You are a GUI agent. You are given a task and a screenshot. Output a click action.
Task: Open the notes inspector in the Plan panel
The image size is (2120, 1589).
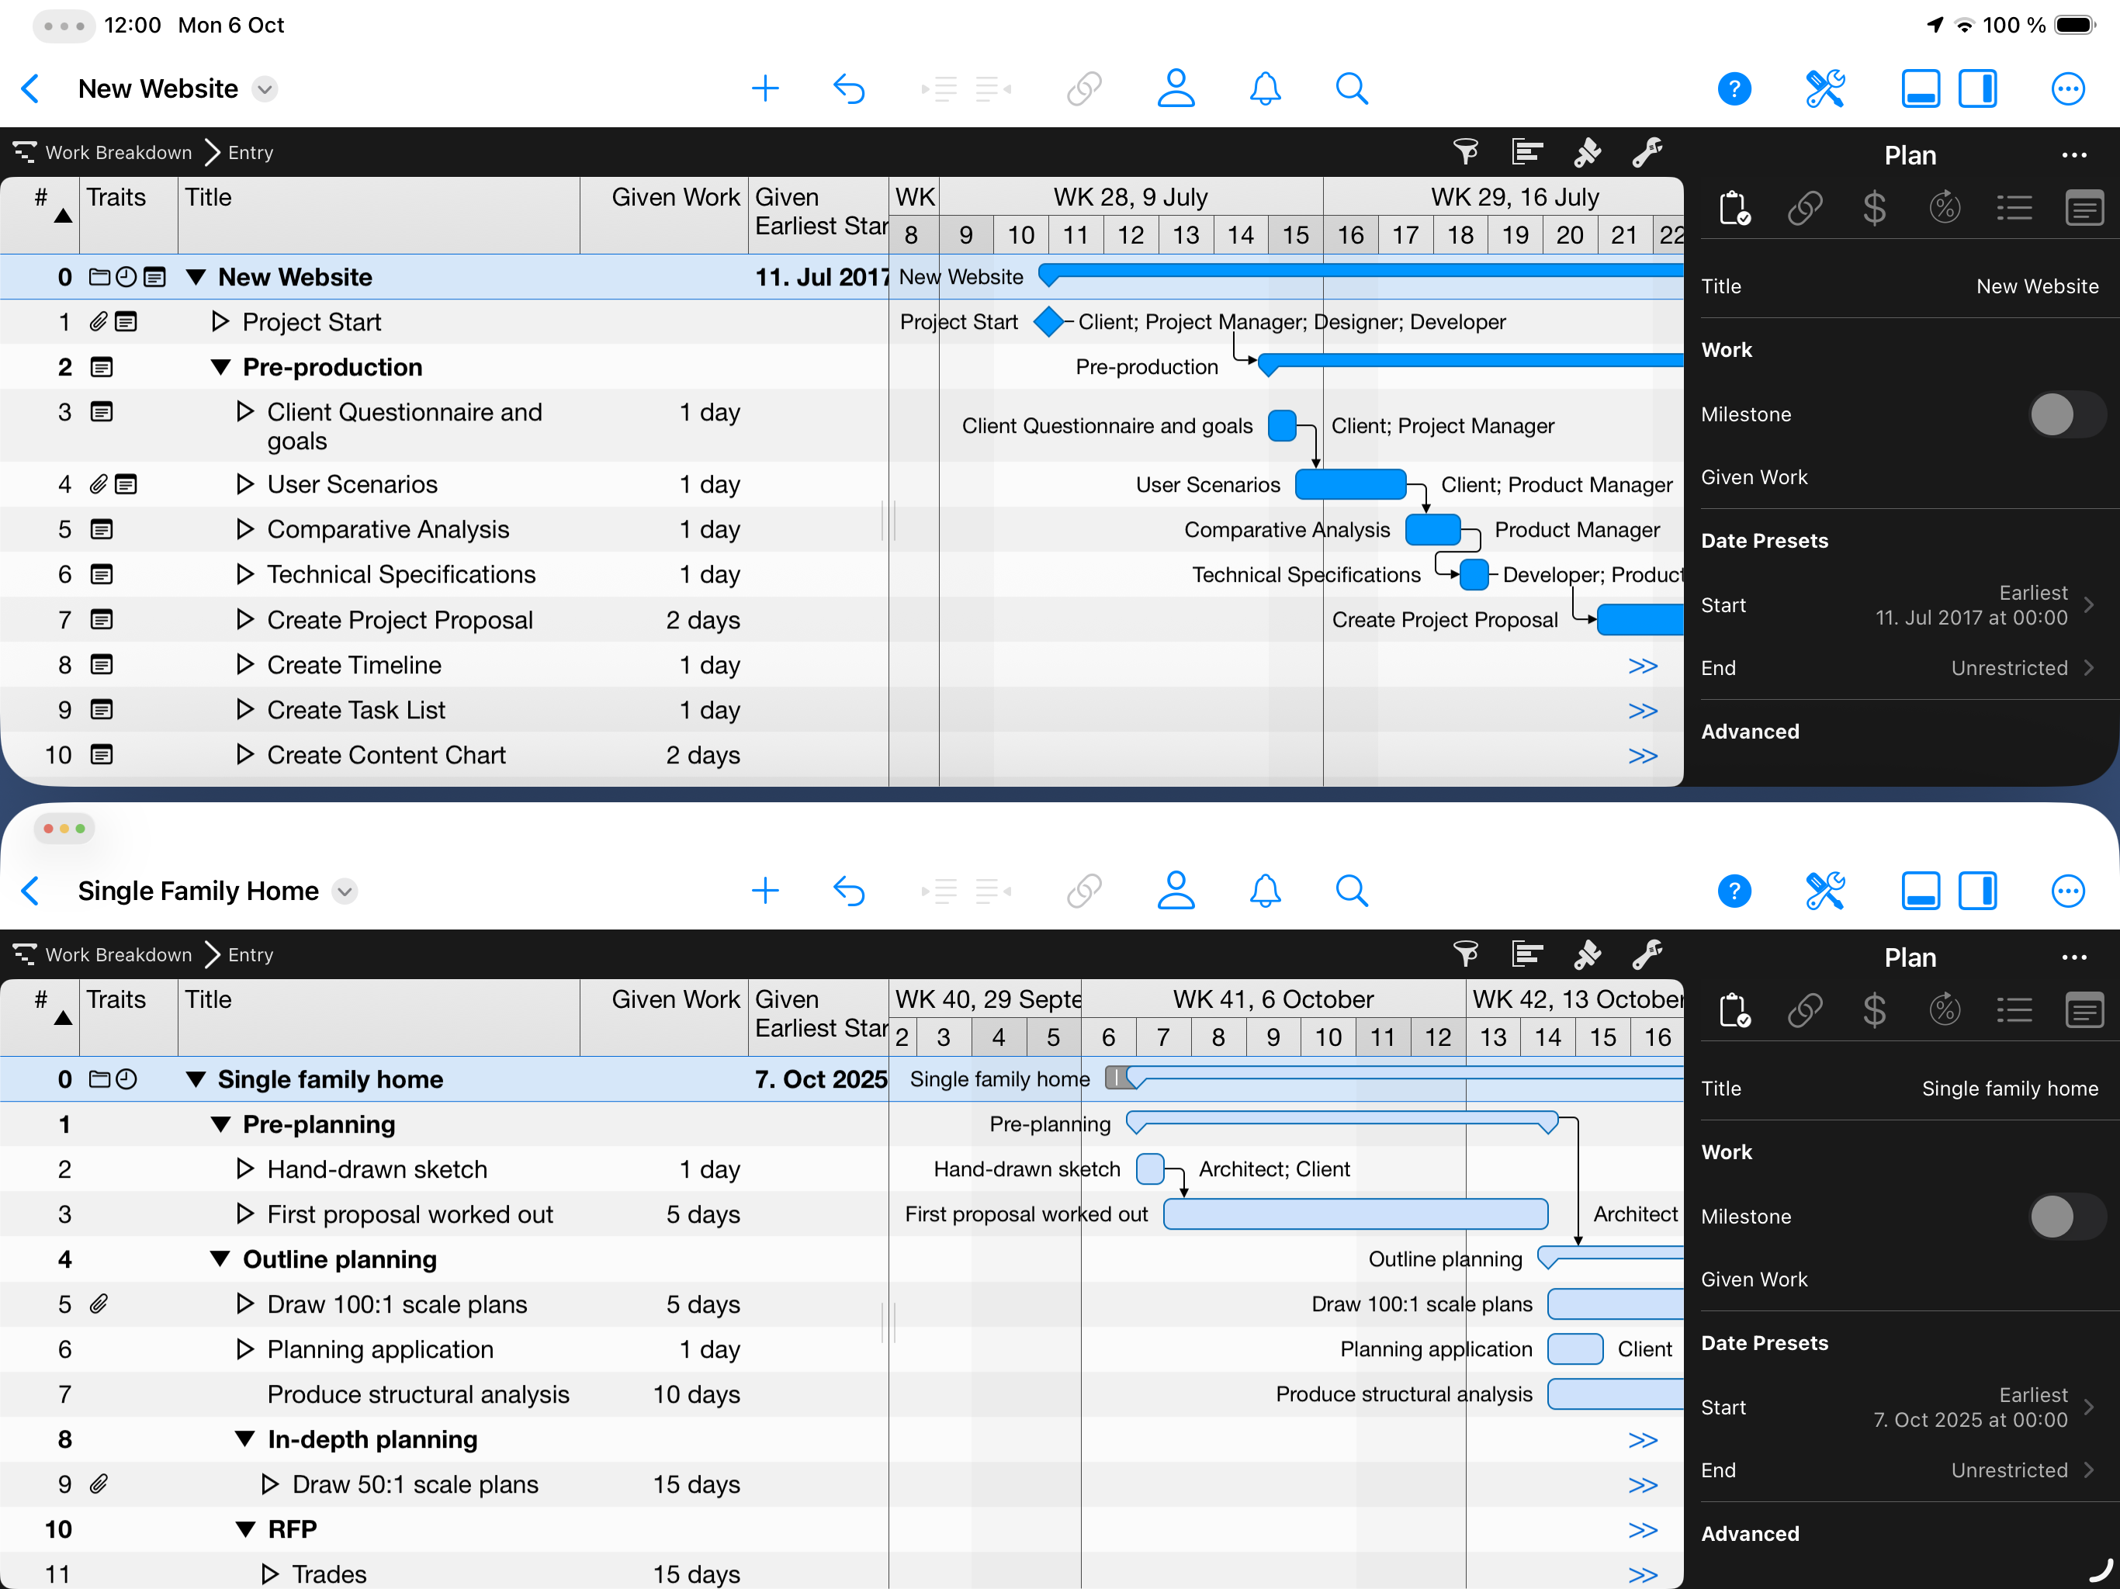[2084, 207]
